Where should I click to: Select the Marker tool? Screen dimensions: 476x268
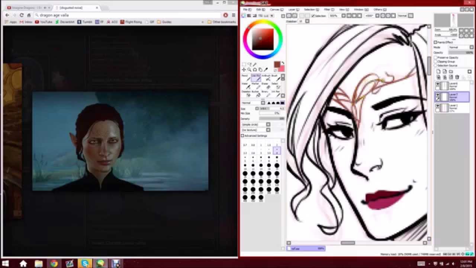click(255, 86)
